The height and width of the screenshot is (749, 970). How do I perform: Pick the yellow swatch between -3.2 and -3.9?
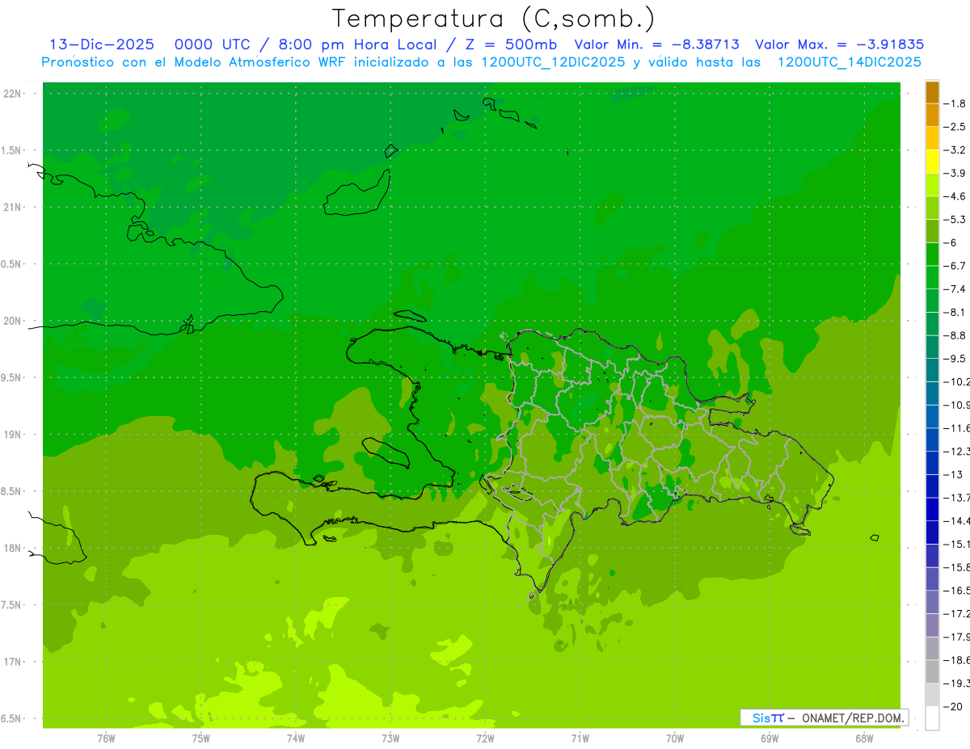click(x=932, y=162)
